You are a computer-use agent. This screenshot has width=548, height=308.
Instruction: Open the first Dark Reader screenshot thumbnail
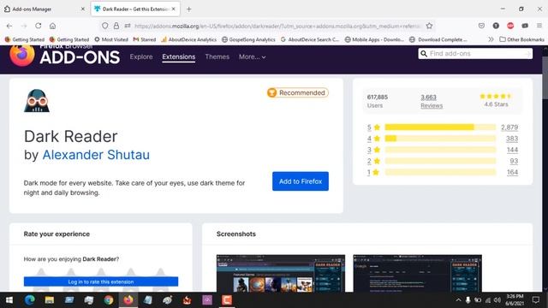pos(281,274)
